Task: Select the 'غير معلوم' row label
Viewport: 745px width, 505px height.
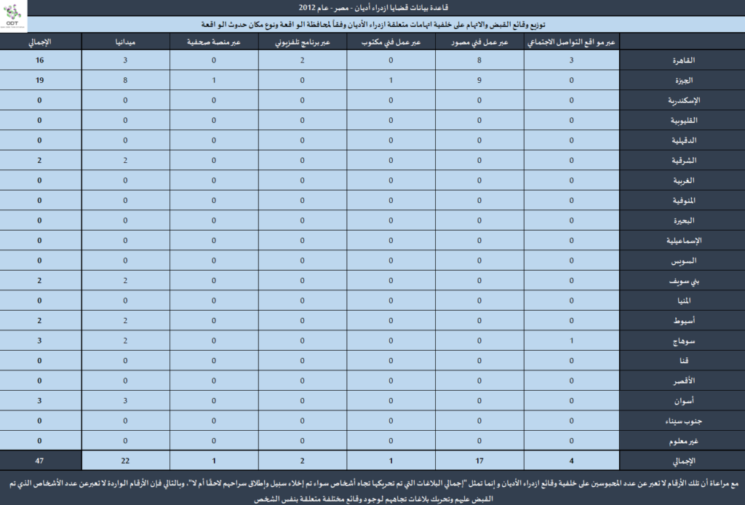Action: (684, 441)
